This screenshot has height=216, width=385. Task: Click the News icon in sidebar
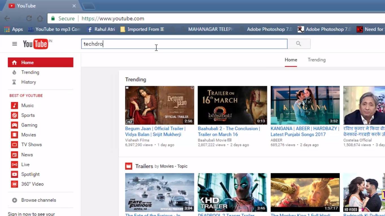tap(14, 155)
